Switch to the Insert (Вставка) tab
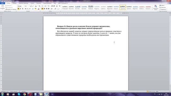This screenshot has height=96, width=171. tap(14, 3)
